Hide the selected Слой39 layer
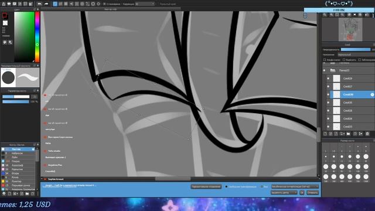Viewport: 375px width, 211px height. pyautogui.click(x=328, y=94)
